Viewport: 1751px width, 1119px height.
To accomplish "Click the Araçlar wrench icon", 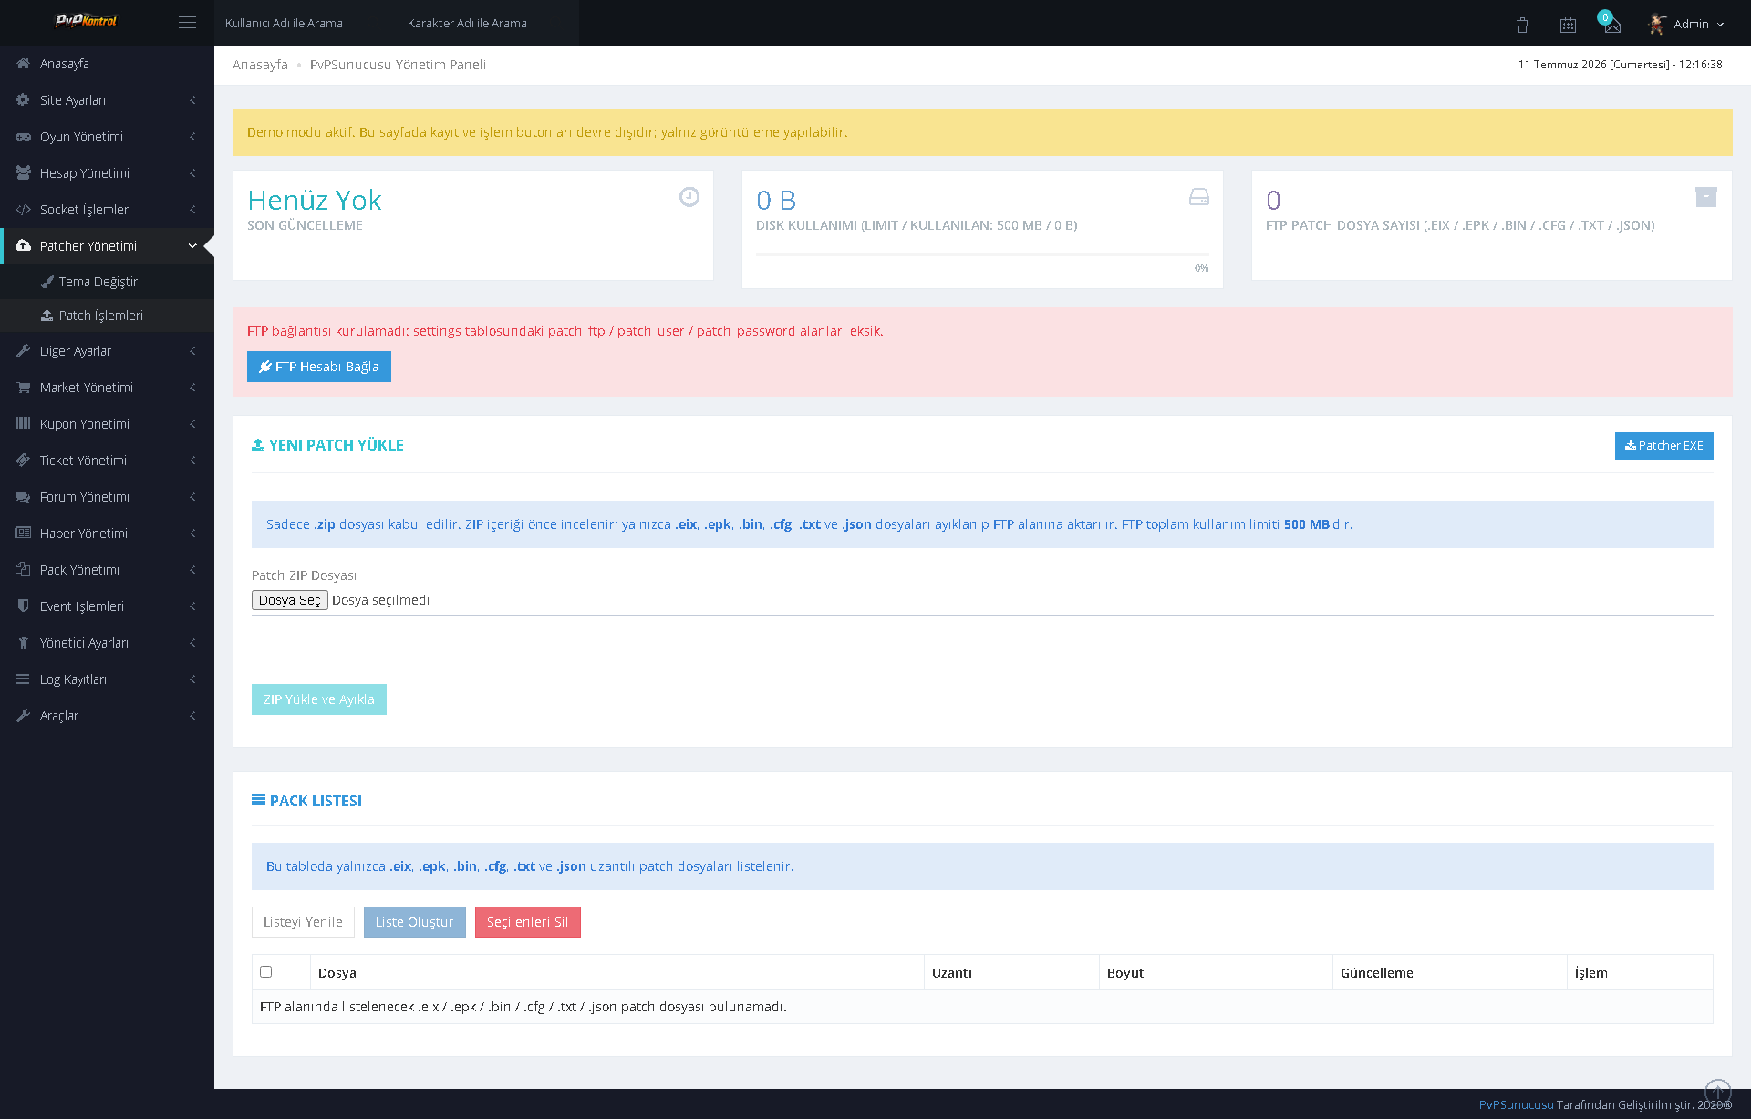I will tap(24, 716).
